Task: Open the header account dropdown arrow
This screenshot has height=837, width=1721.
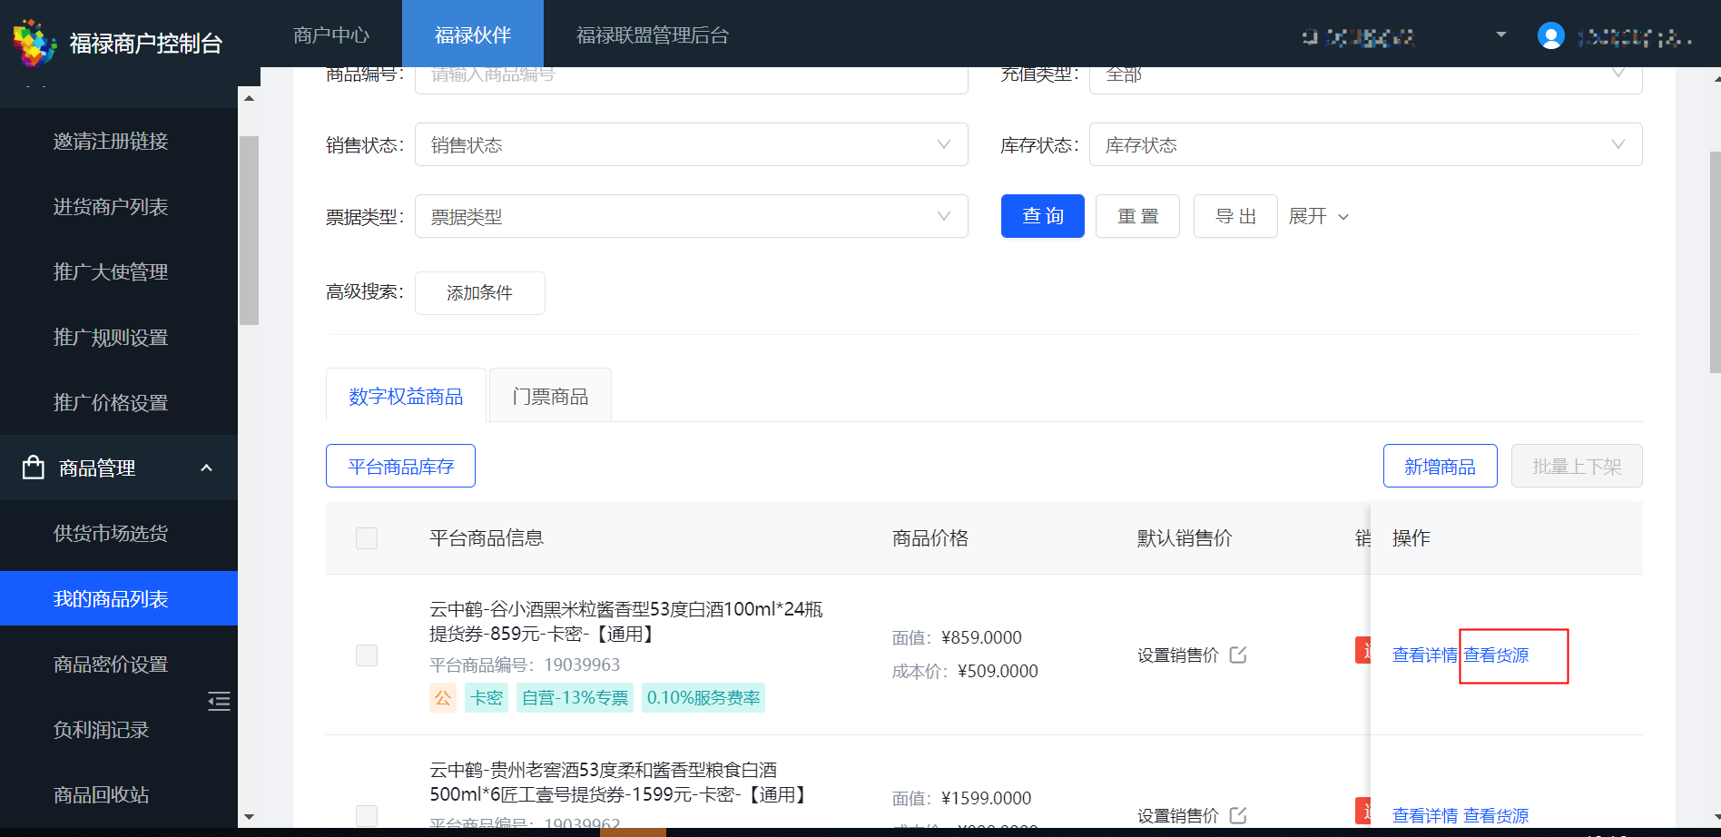Action: pos(1500,34)
